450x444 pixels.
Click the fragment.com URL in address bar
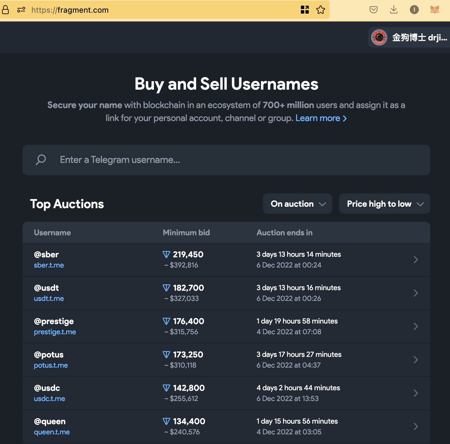(x=70, y=10)
